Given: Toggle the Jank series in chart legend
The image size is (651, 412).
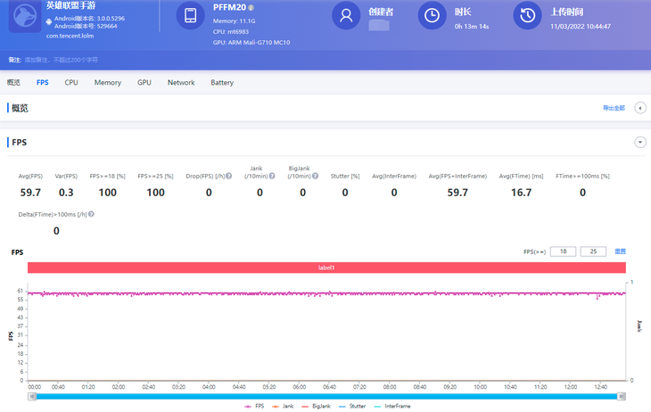Looking at the screenshot, I should [284, 406].
